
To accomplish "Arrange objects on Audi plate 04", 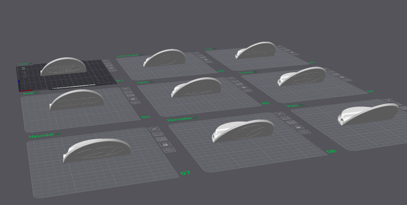I will pos(131,96).
